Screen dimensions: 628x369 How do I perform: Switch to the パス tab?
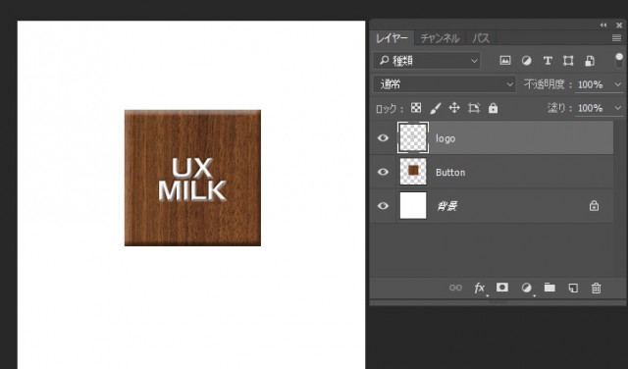coord(481,38)
